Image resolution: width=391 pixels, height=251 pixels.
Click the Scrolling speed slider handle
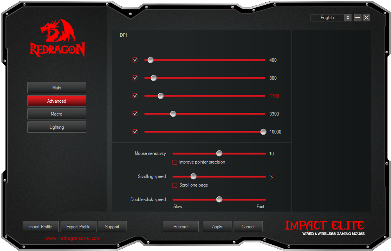(x=193, y=176)
